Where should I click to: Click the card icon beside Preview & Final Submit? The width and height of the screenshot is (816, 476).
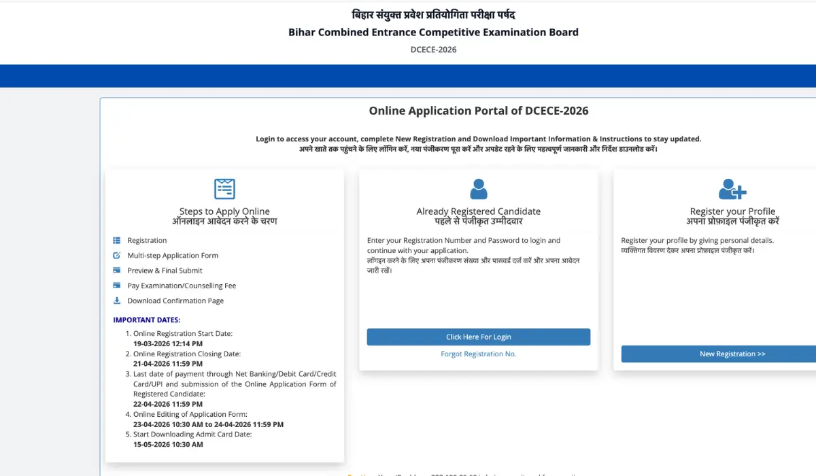pyautogui.click(x=116, y=271)
